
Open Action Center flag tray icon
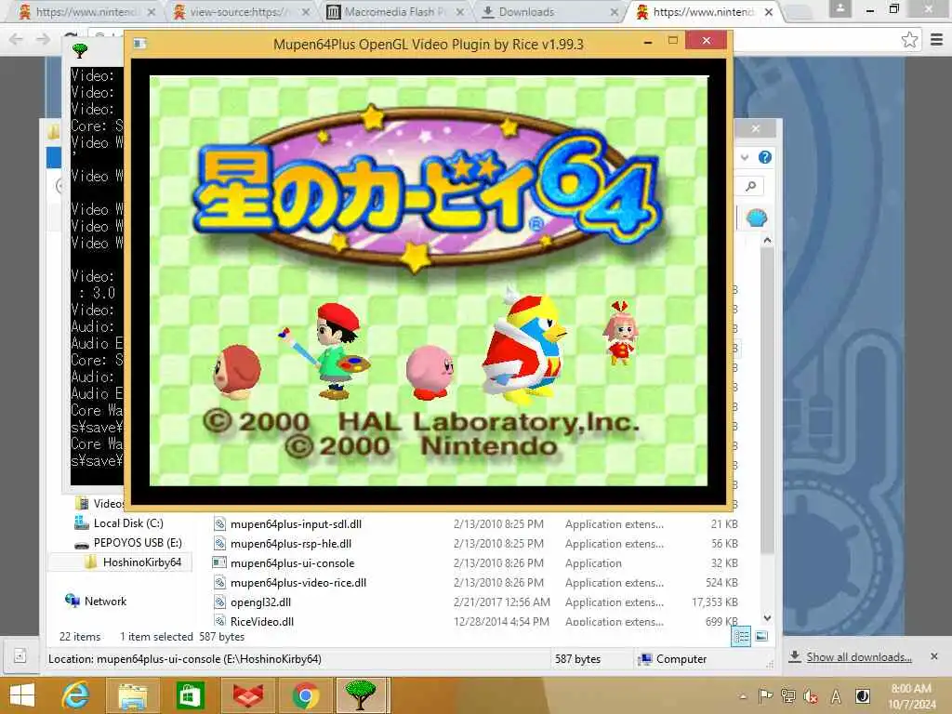click(x=765, y=696)
